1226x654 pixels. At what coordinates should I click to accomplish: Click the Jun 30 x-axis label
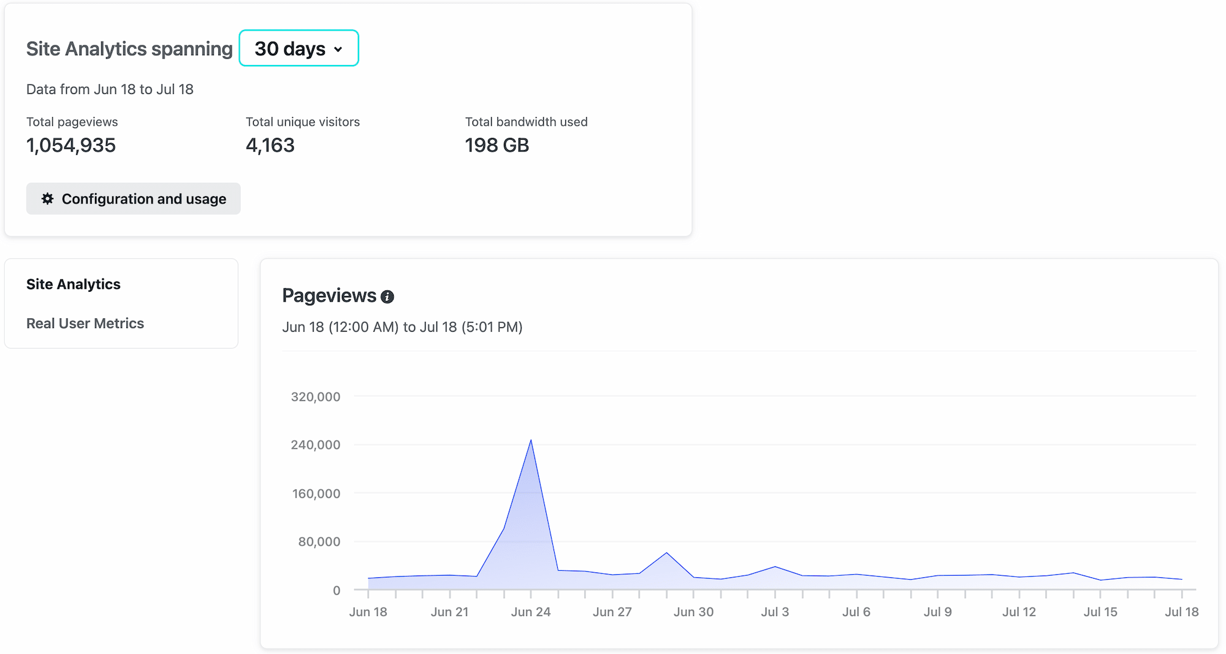pos(694,612)
